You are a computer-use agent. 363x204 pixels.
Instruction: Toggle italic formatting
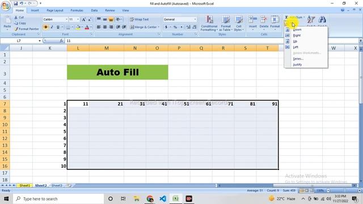coord(52,27)
